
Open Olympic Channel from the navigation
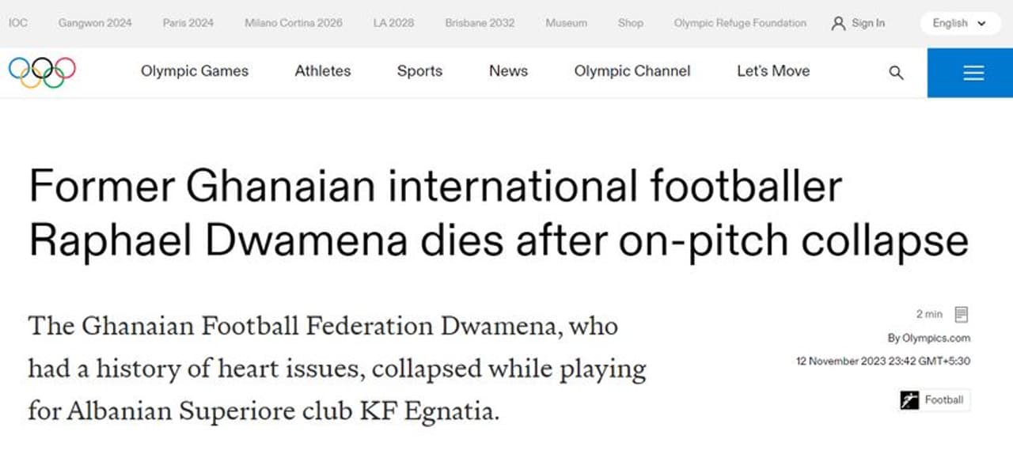[x=632, y=71]
